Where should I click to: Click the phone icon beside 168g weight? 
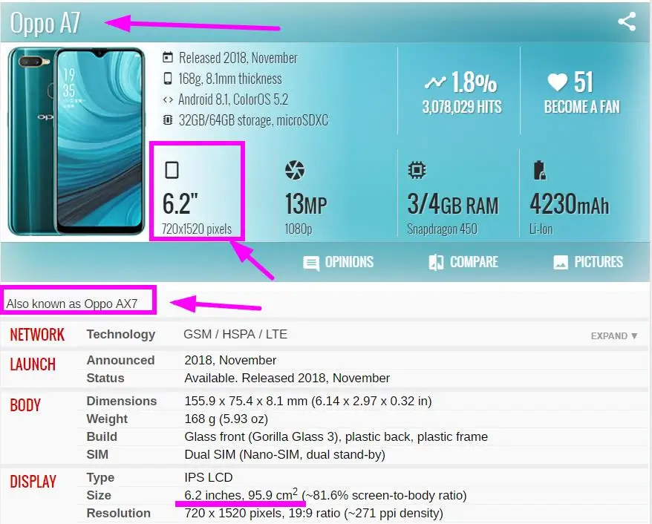coord(168,79)
